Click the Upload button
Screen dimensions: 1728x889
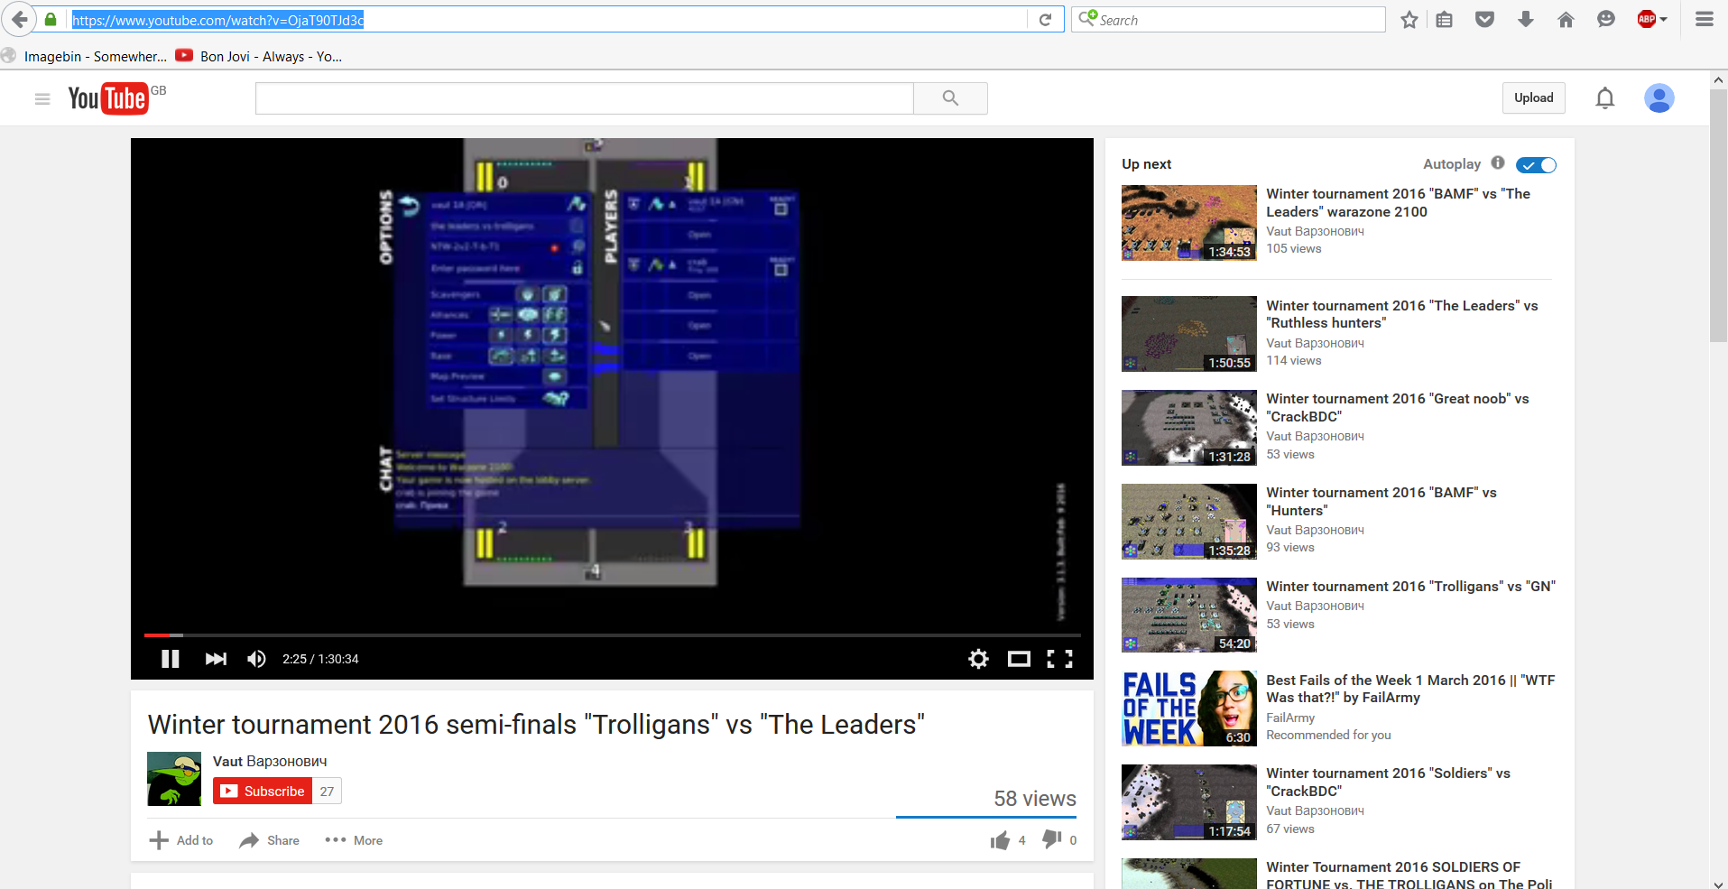(x=1534, y=97)
